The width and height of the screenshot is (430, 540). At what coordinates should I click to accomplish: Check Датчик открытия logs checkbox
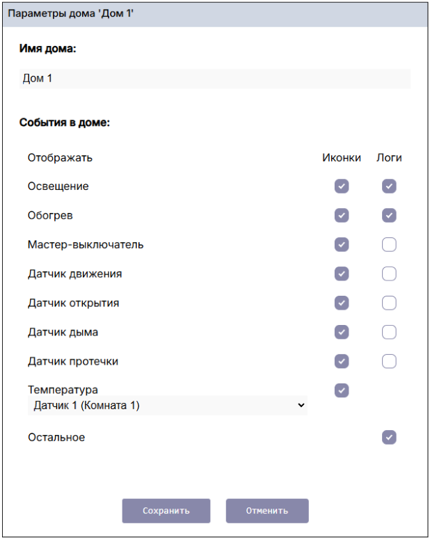coord(389,303)
